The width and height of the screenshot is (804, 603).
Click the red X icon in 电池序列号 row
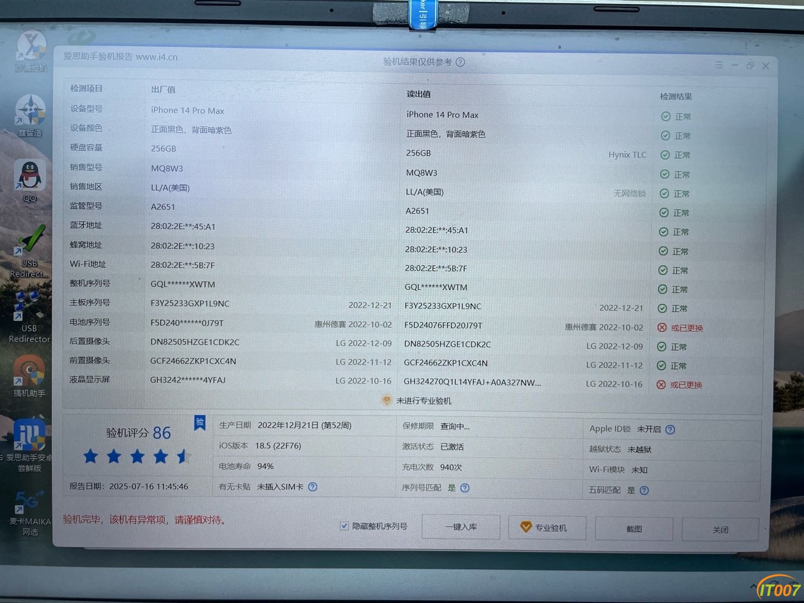(x=662, y=328)
